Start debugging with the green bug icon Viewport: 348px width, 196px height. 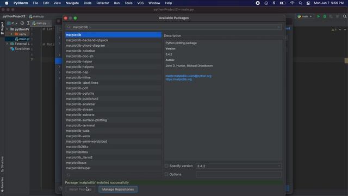(325, 16)
